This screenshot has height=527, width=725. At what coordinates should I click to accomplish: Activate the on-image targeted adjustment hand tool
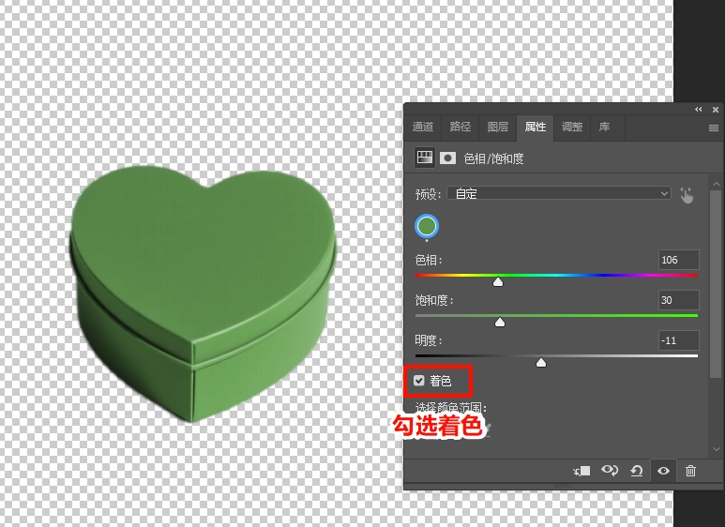click(687, 194)
